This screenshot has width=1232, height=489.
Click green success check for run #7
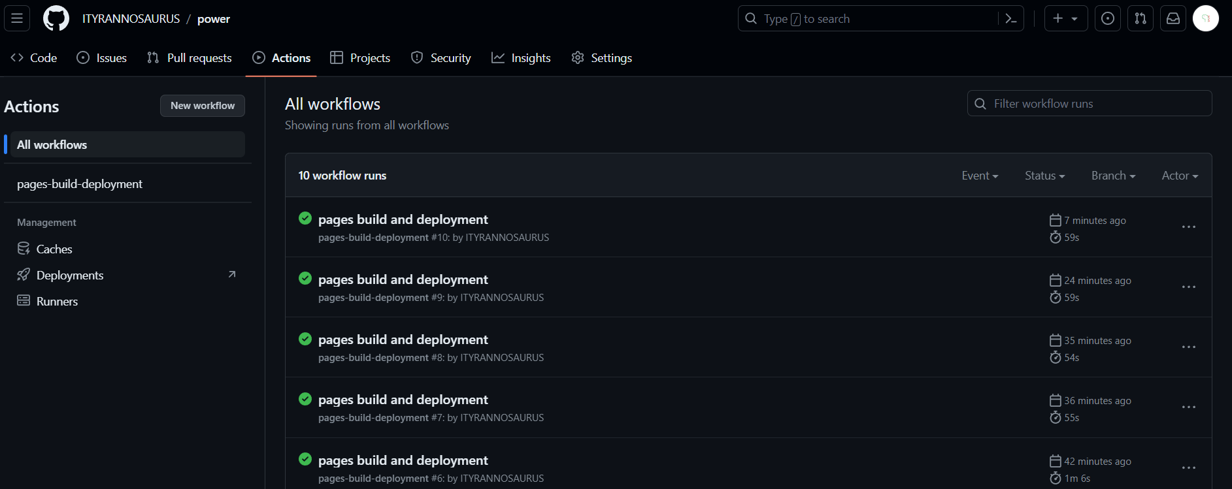tap(305, 398)
